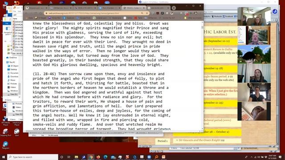Viewport: 285px width, 160px height.
Task: Click the Windows Start button
Action: pos(4,157)
